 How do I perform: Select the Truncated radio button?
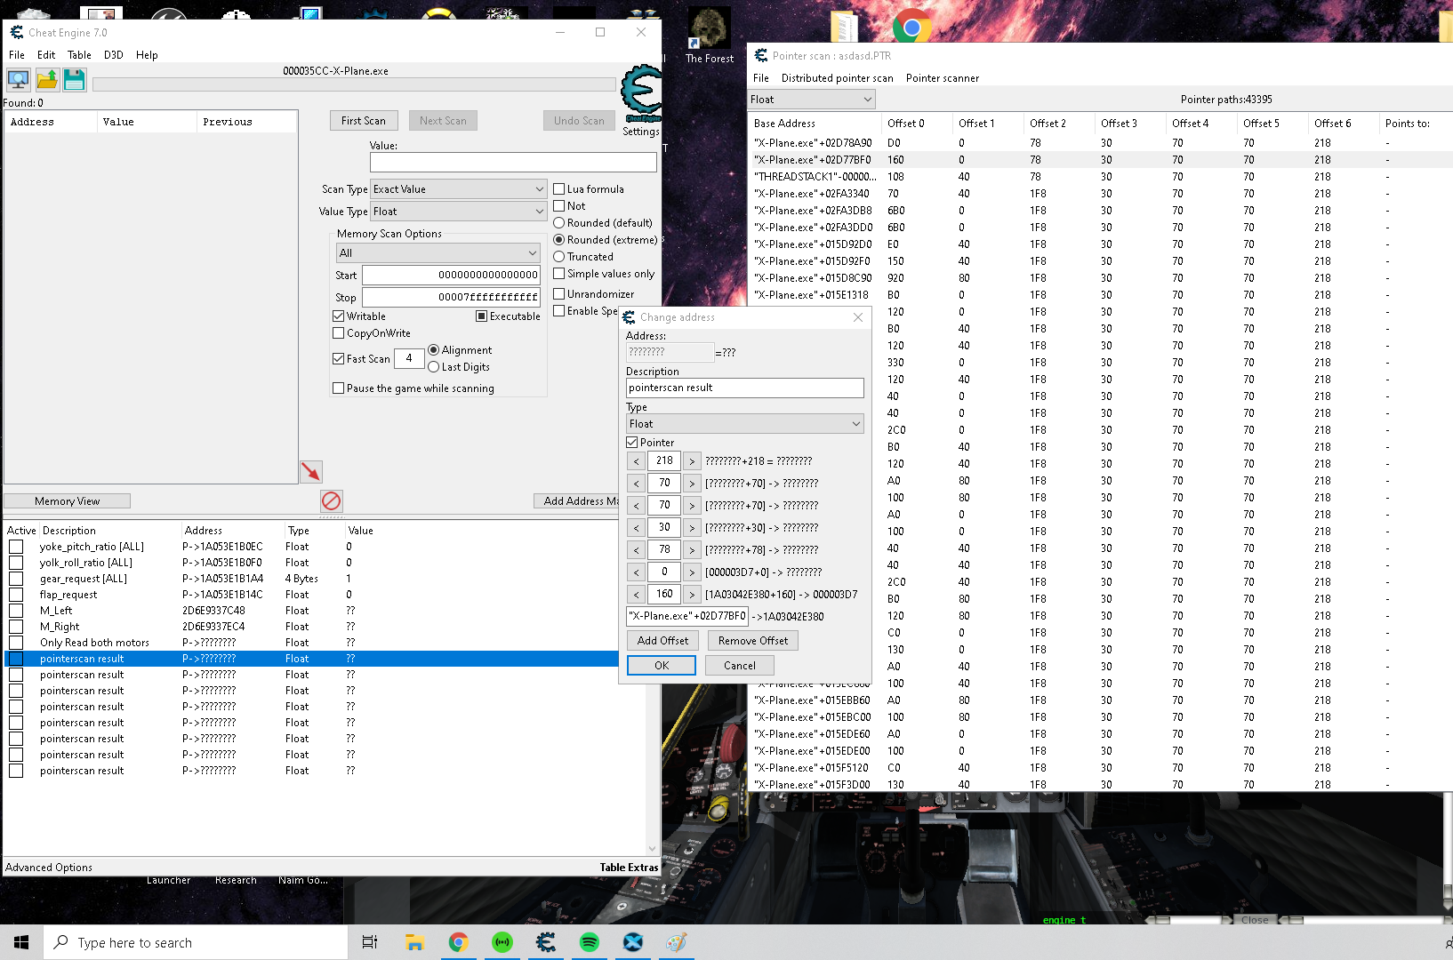[x=559, y=257]
